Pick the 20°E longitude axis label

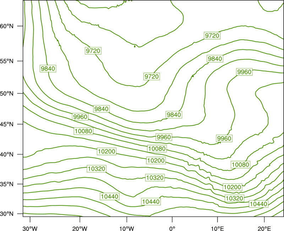tap(264, 229)
